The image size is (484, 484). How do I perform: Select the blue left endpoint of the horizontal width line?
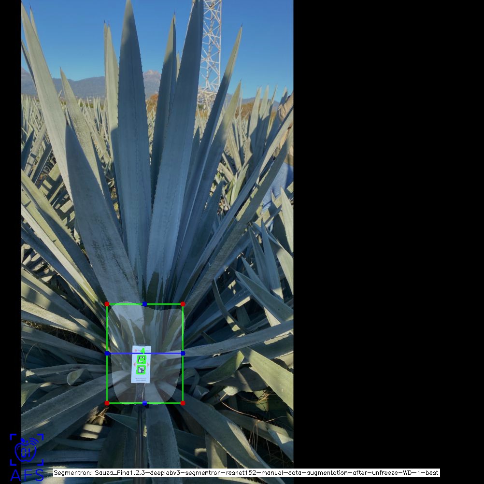(x=107, y=353)
